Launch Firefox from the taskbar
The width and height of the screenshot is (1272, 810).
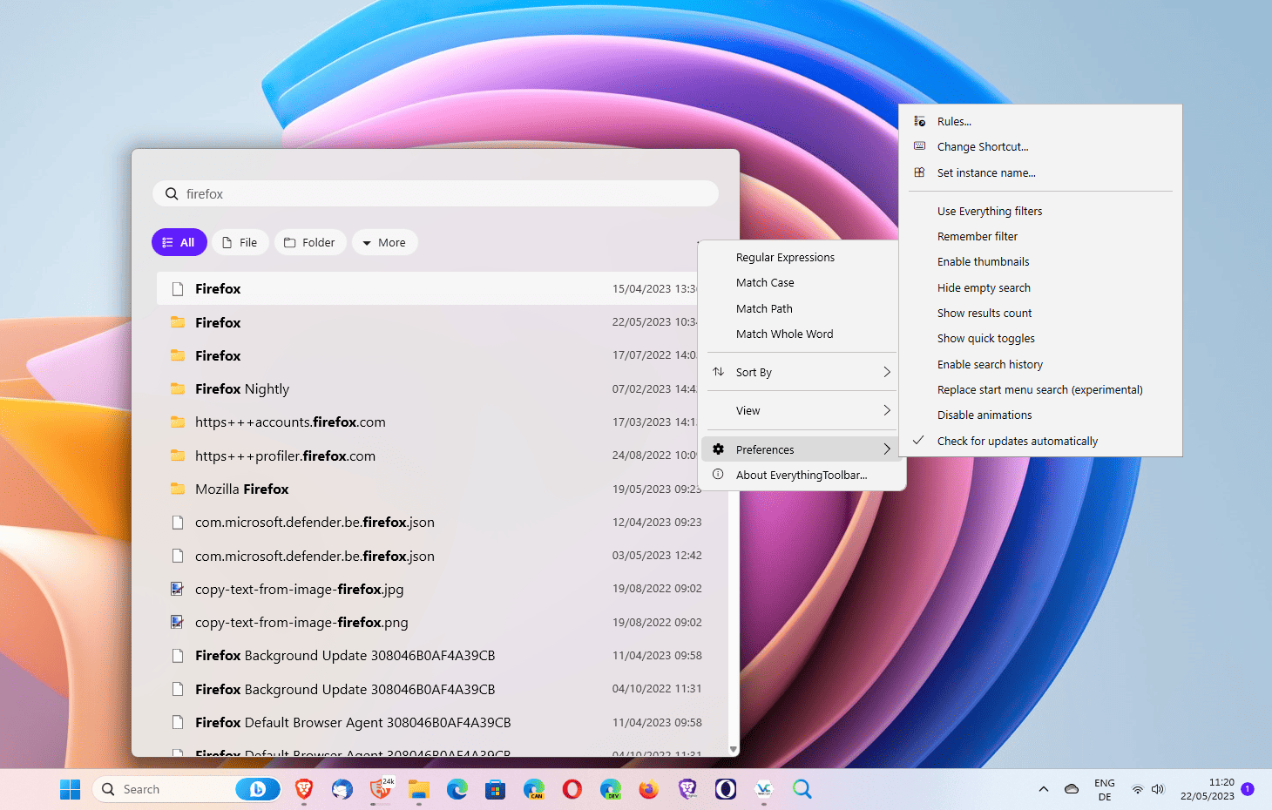click(648, 789)
